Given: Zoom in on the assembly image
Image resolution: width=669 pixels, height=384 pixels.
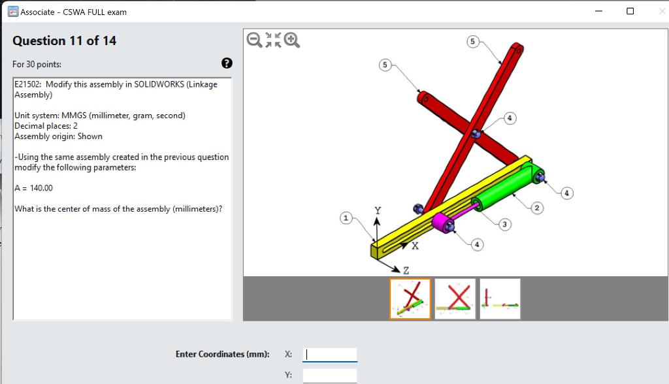Looking at the screenshot, I should click(292, 40).
